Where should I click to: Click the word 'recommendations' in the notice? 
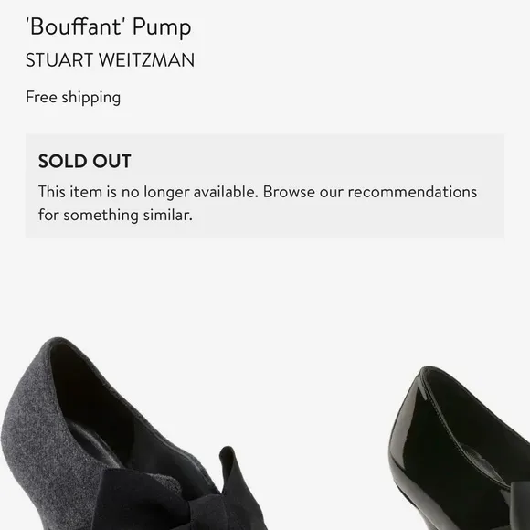click(x=412, y=192)
